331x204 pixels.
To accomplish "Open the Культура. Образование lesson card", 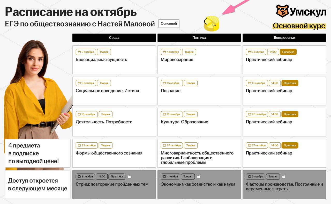I will tap(199, 122).
